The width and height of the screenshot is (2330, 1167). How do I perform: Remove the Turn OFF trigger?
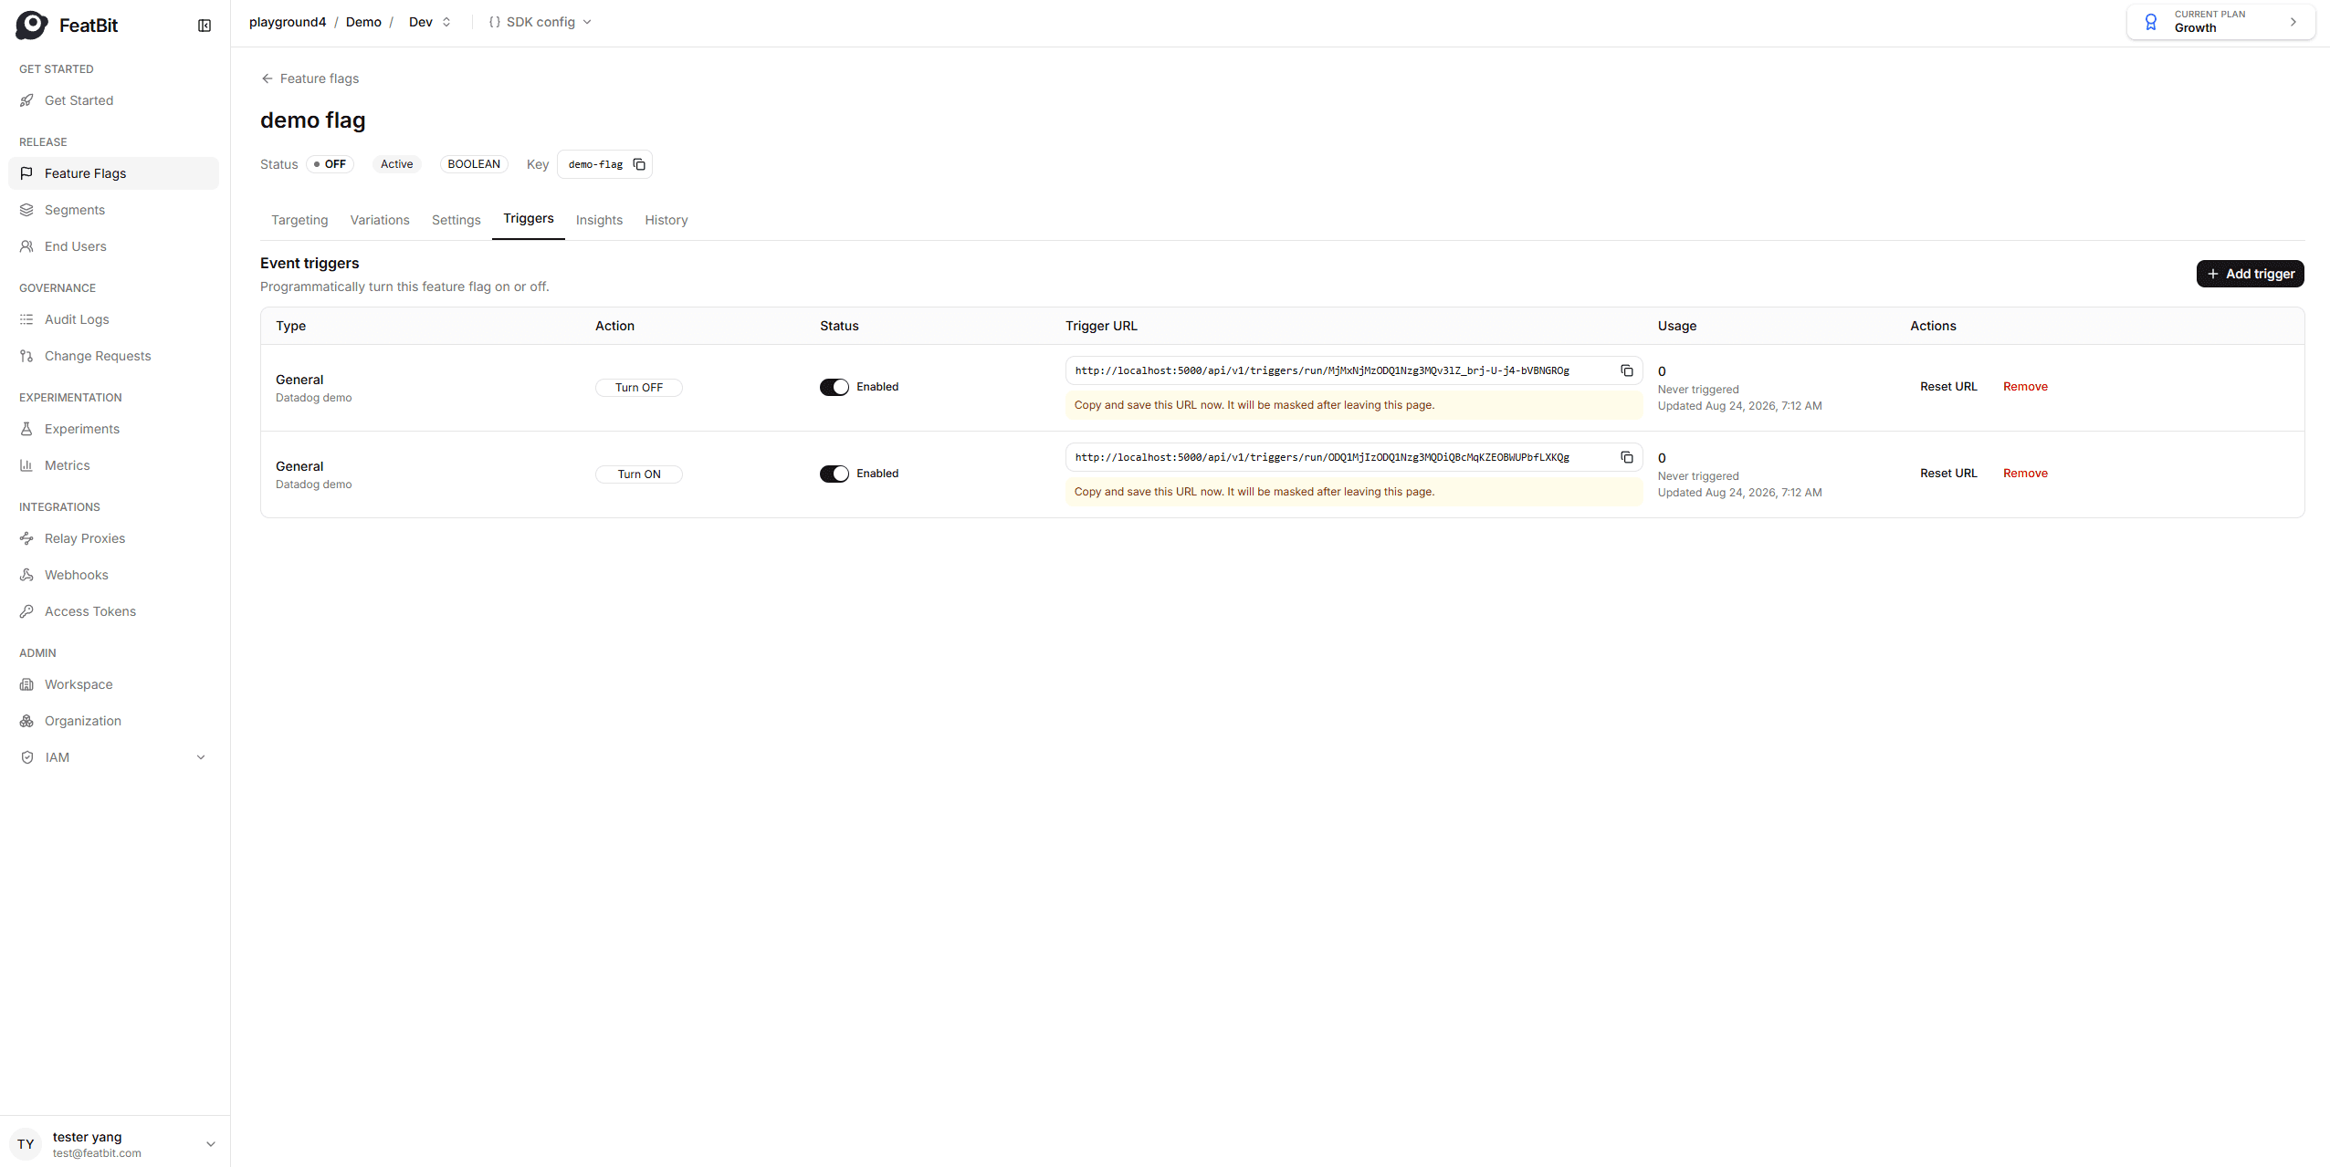pyautogui.click(x=2025, y=387)
